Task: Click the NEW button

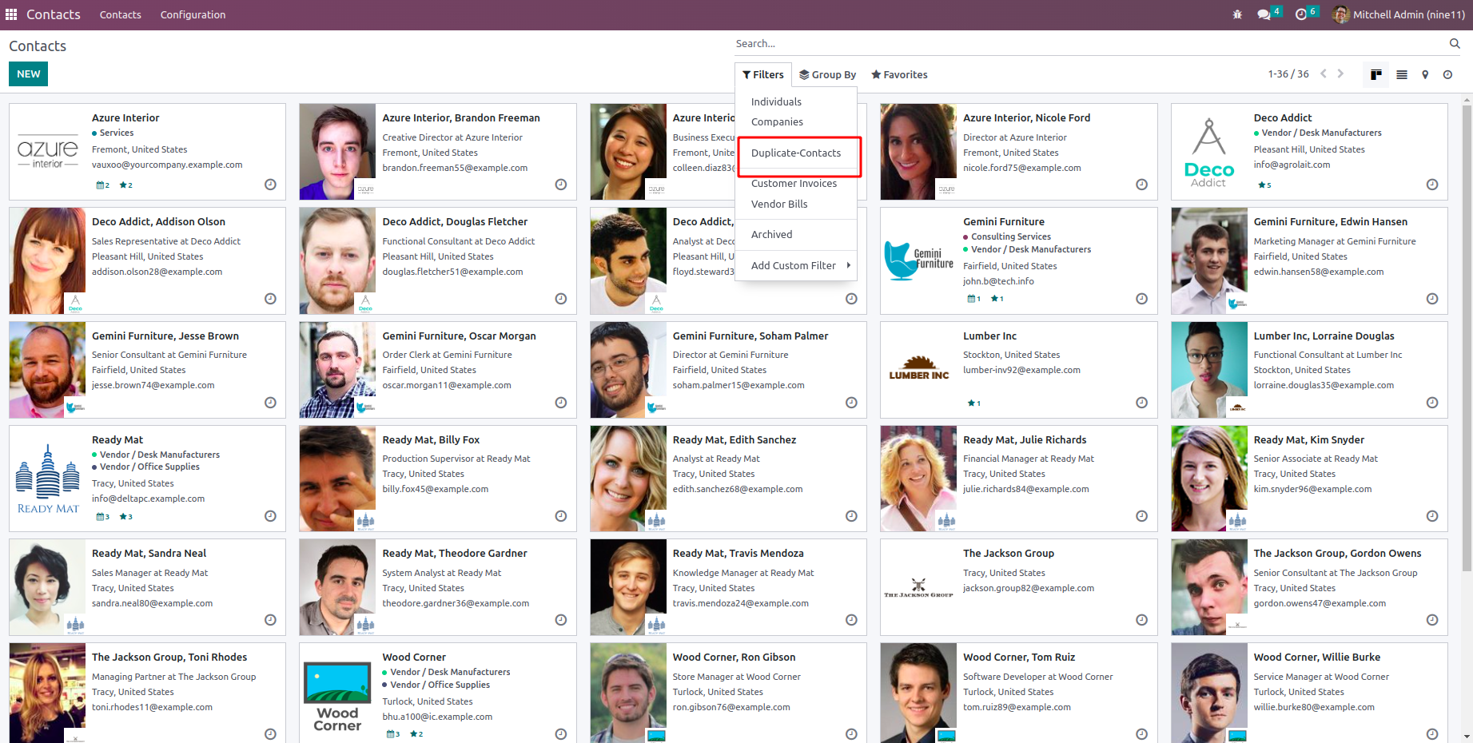Action: (x=29, y=74)
